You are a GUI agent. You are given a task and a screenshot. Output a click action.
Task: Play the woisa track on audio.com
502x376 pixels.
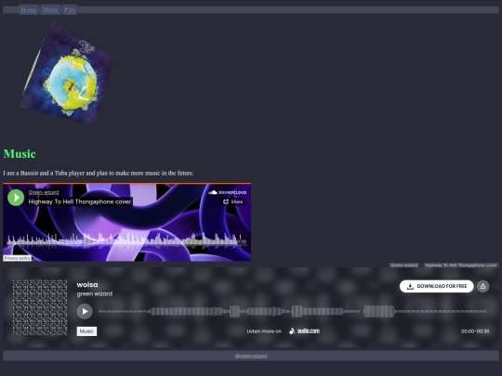(x=85, y=311)
